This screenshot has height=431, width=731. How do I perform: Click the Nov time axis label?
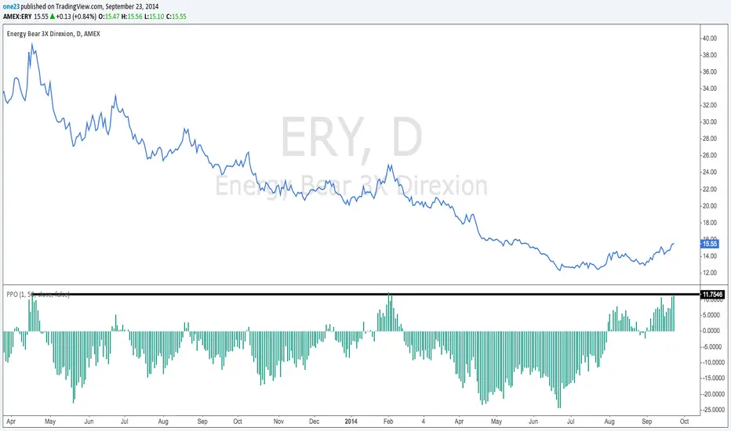(278, 422)
